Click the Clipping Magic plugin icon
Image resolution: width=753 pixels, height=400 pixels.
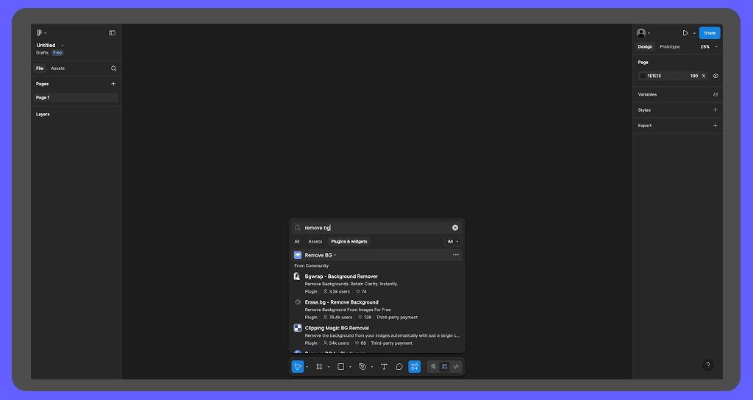[298, 328]
